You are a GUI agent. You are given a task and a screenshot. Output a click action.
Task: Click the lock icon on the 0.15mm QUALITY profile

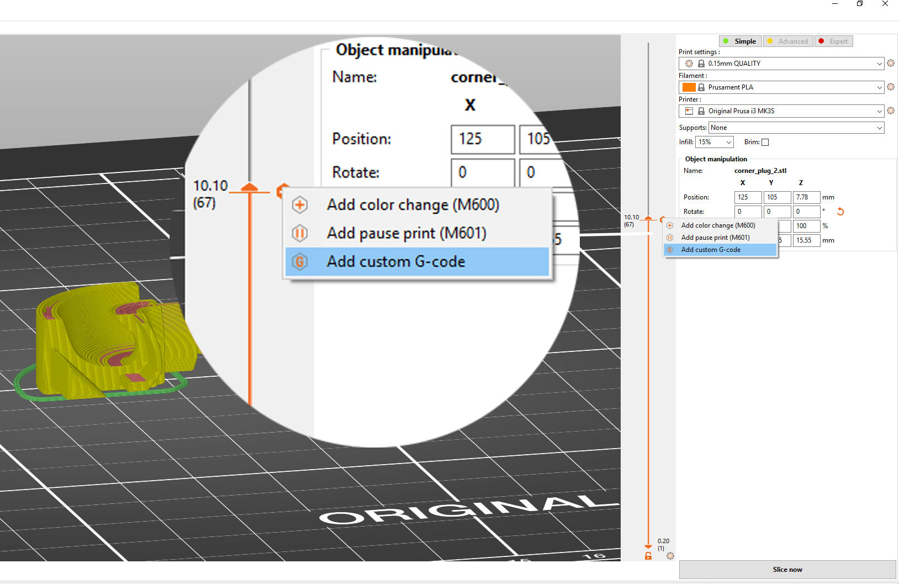coord(701,63)
